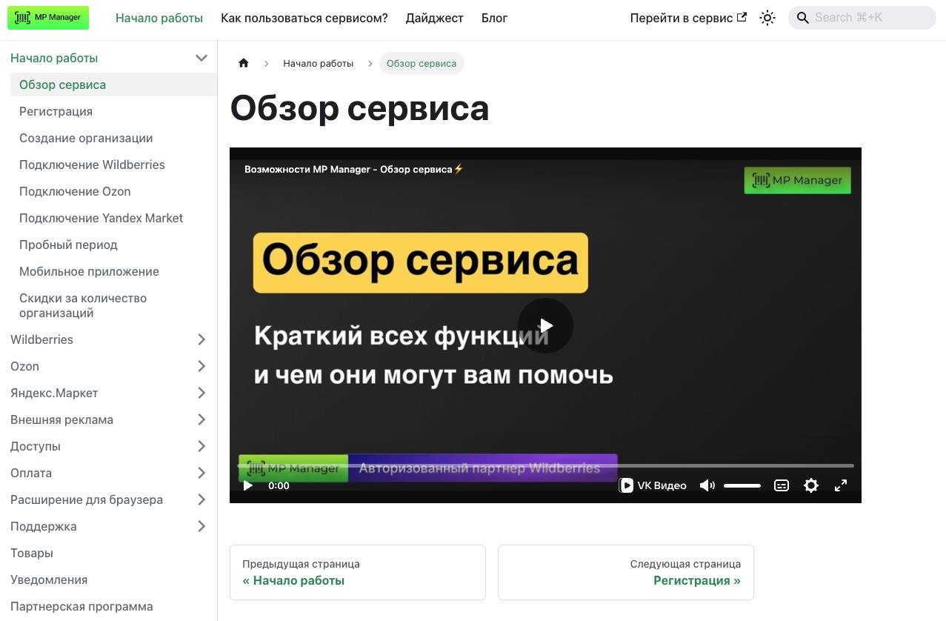This screenshot has height=621, width=946.
Task: Open the Блог menu item
Action: (494, 18)
